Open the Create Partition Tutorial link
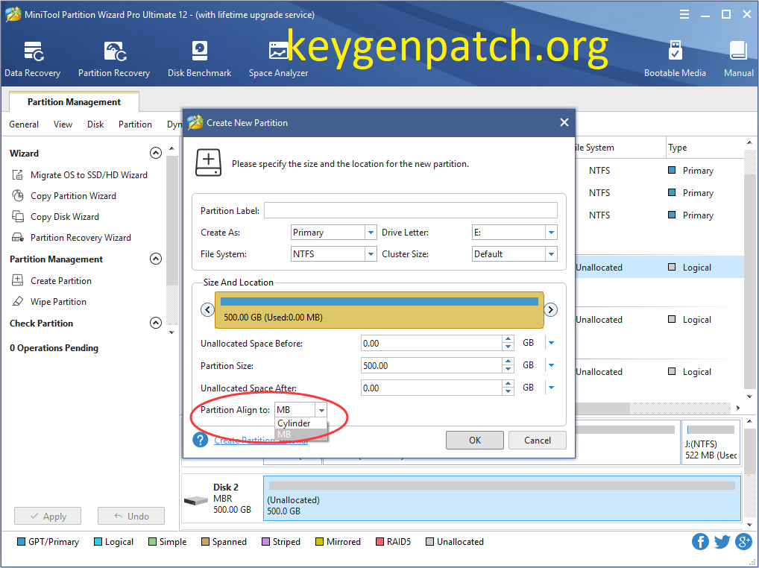The width and height of the screenshot is (759, 568). [x=261, y=441]
